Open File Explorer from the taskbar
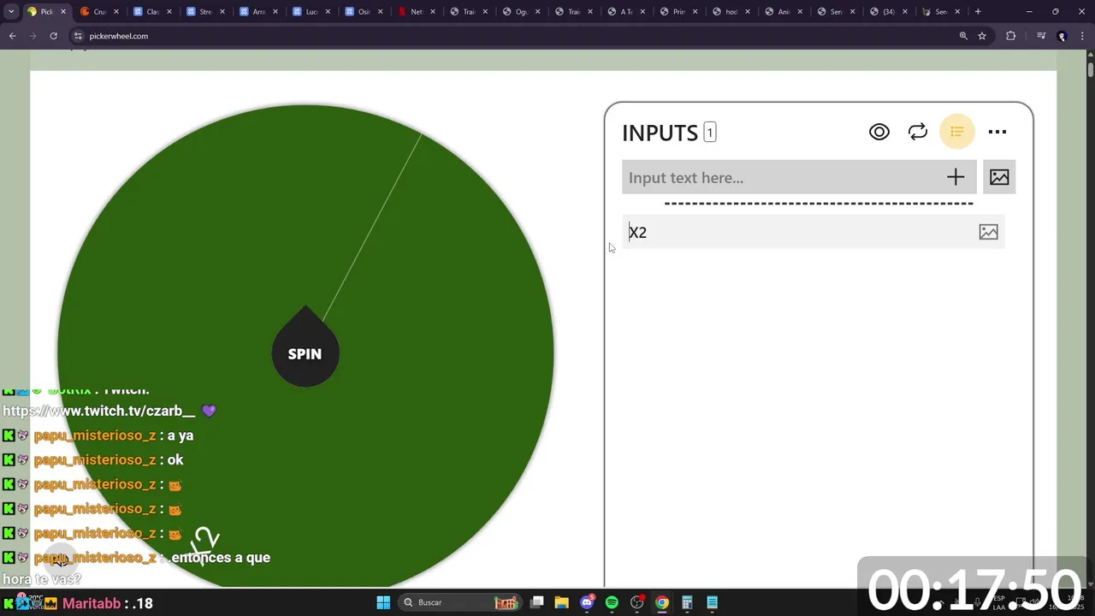Screen dimensions: 1095x616 coord(561,602)
